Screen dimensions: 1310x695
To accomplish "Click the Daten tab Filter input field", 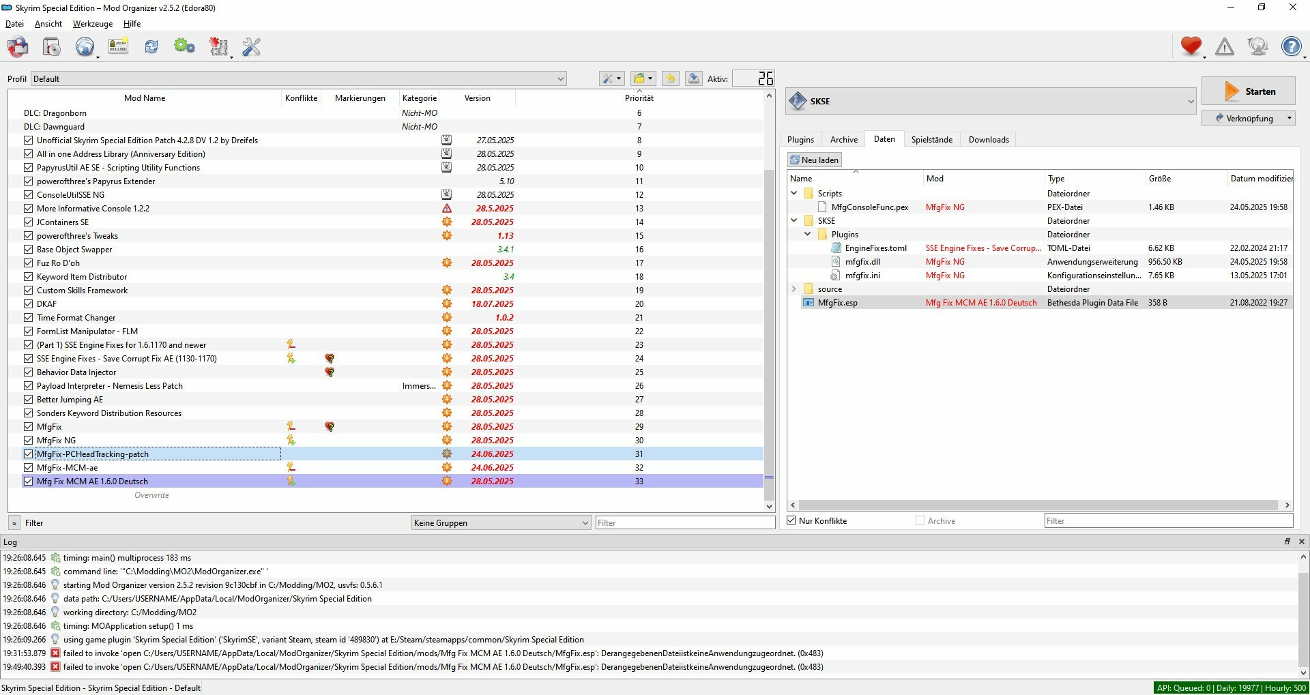I will pos(1168,520).
